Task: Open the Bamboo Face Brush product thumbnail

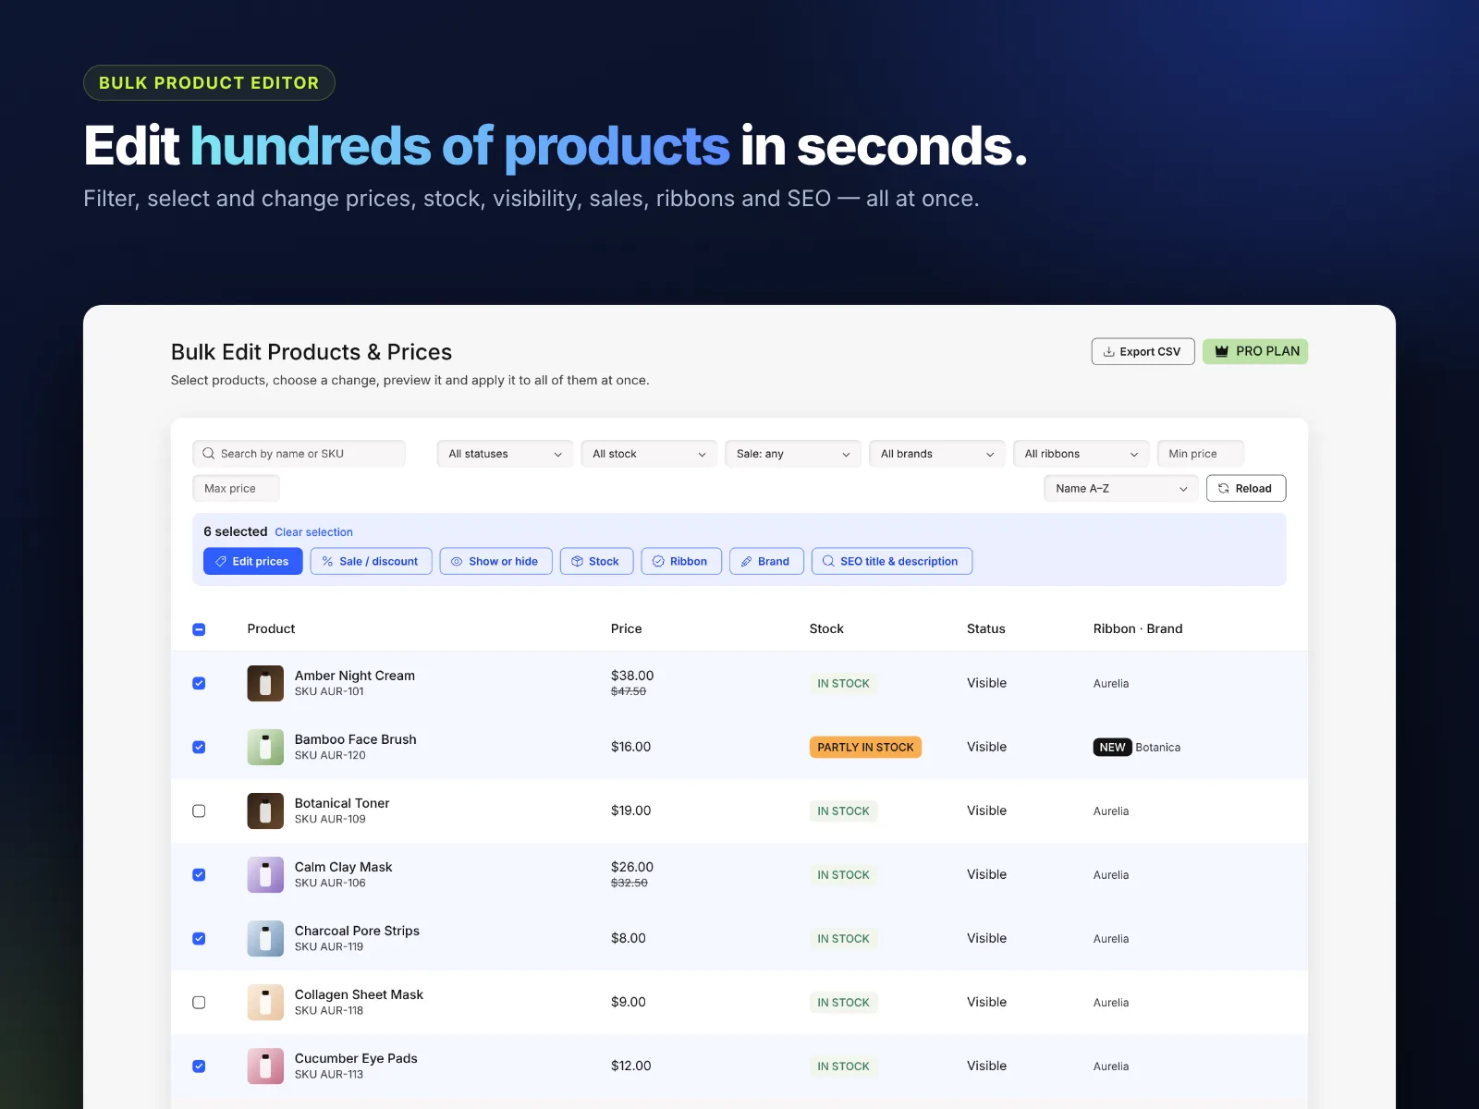Action: [265, 747]
